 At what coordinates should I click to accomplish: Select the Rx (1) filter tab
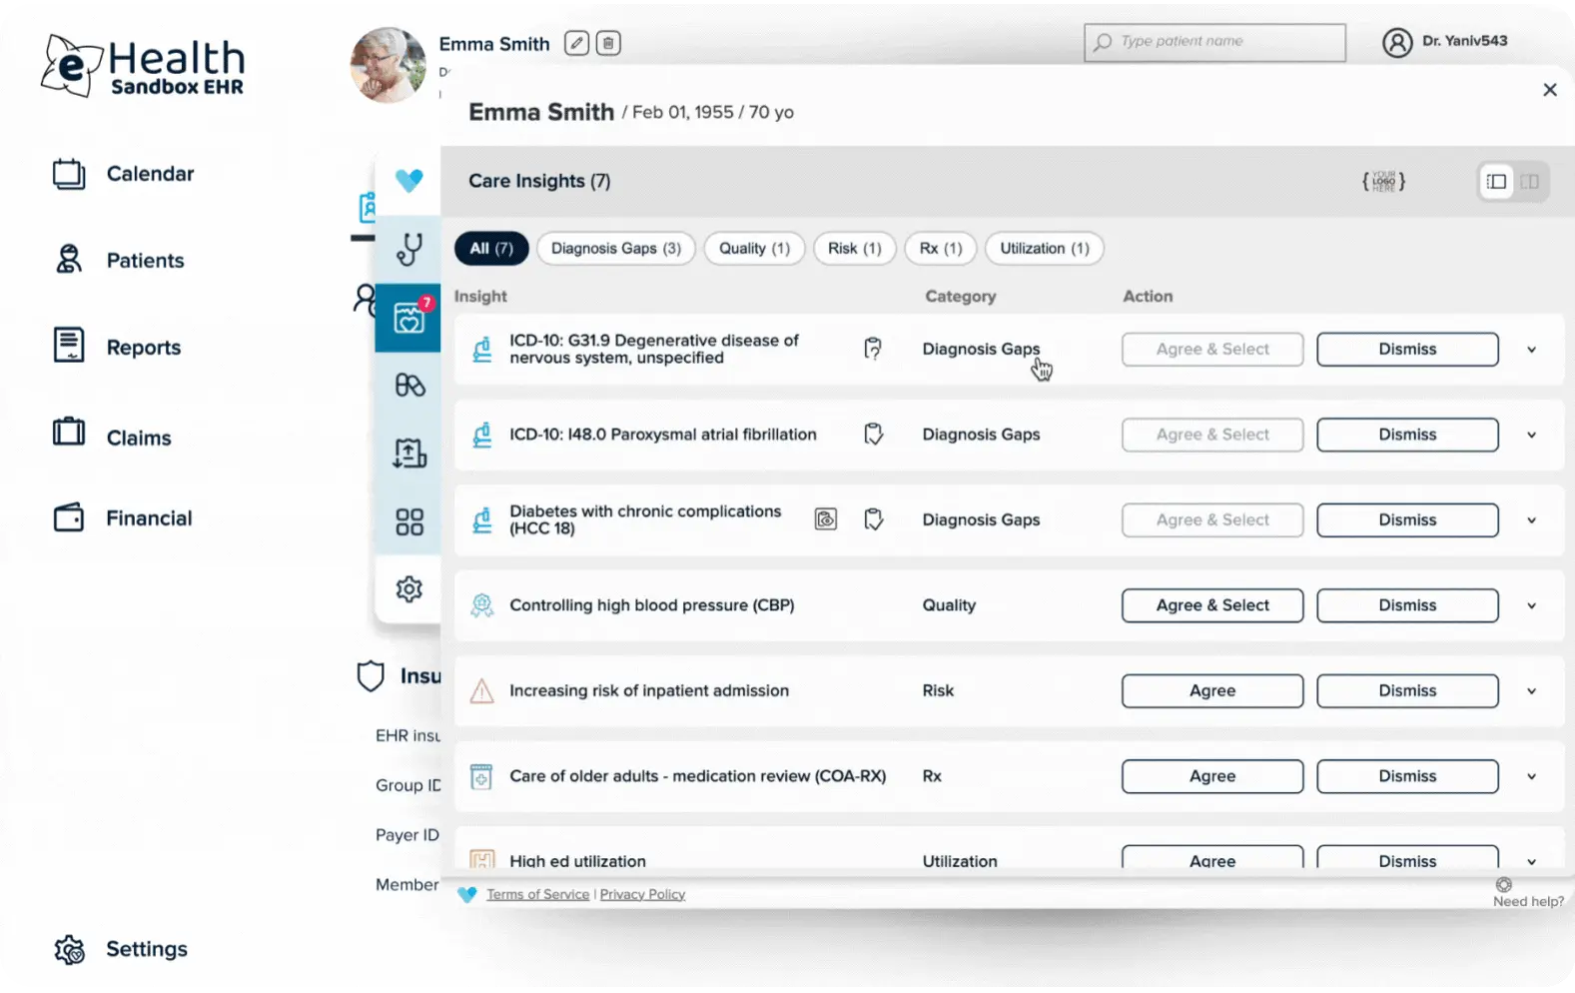[940, 249]
